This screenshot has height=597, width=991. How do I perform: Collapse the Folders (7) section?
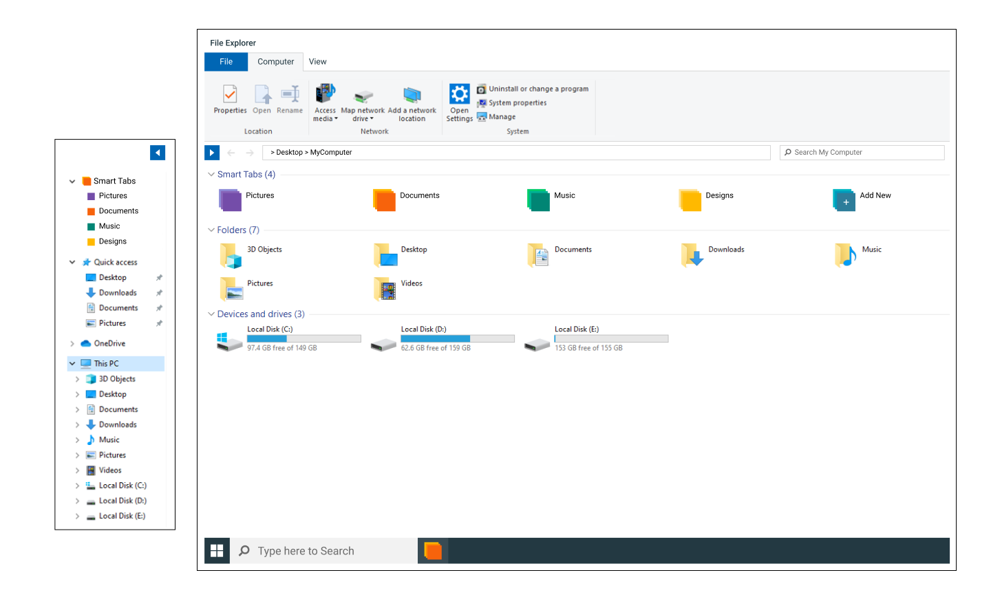(x=211, y=230)
